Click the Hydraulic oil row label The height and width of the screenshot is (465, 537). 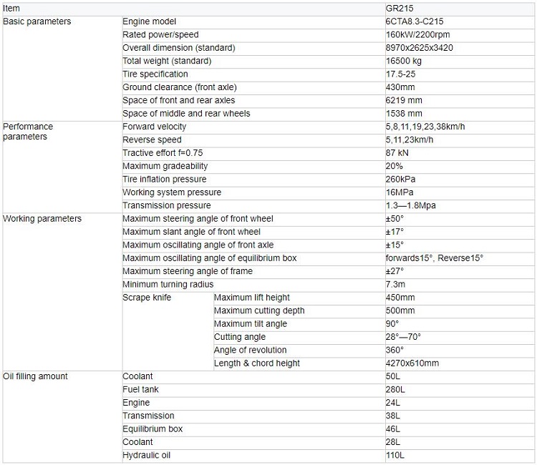(146, 456)
